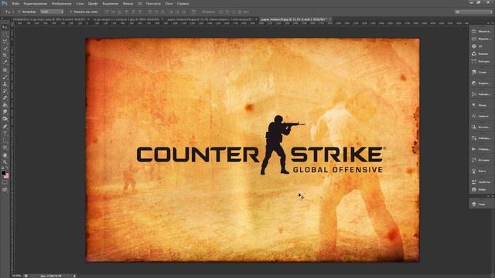Close the cs-go-logo document tab
Image resolution: width=495 pixels, height=278 pixels.
pyautogui.click(x=88, y=19)
